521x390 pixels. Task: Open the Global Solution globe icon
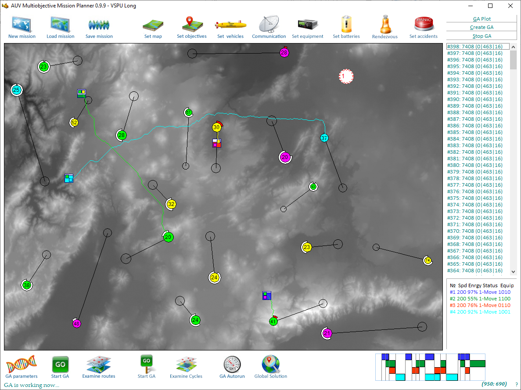coord(270,364)
